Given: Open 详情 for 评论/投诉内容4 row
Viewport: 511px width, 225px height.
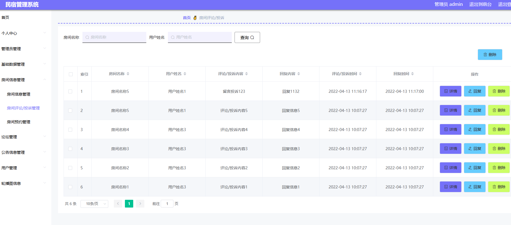Looking at the screenshot, I should click(x=450, y=129).
